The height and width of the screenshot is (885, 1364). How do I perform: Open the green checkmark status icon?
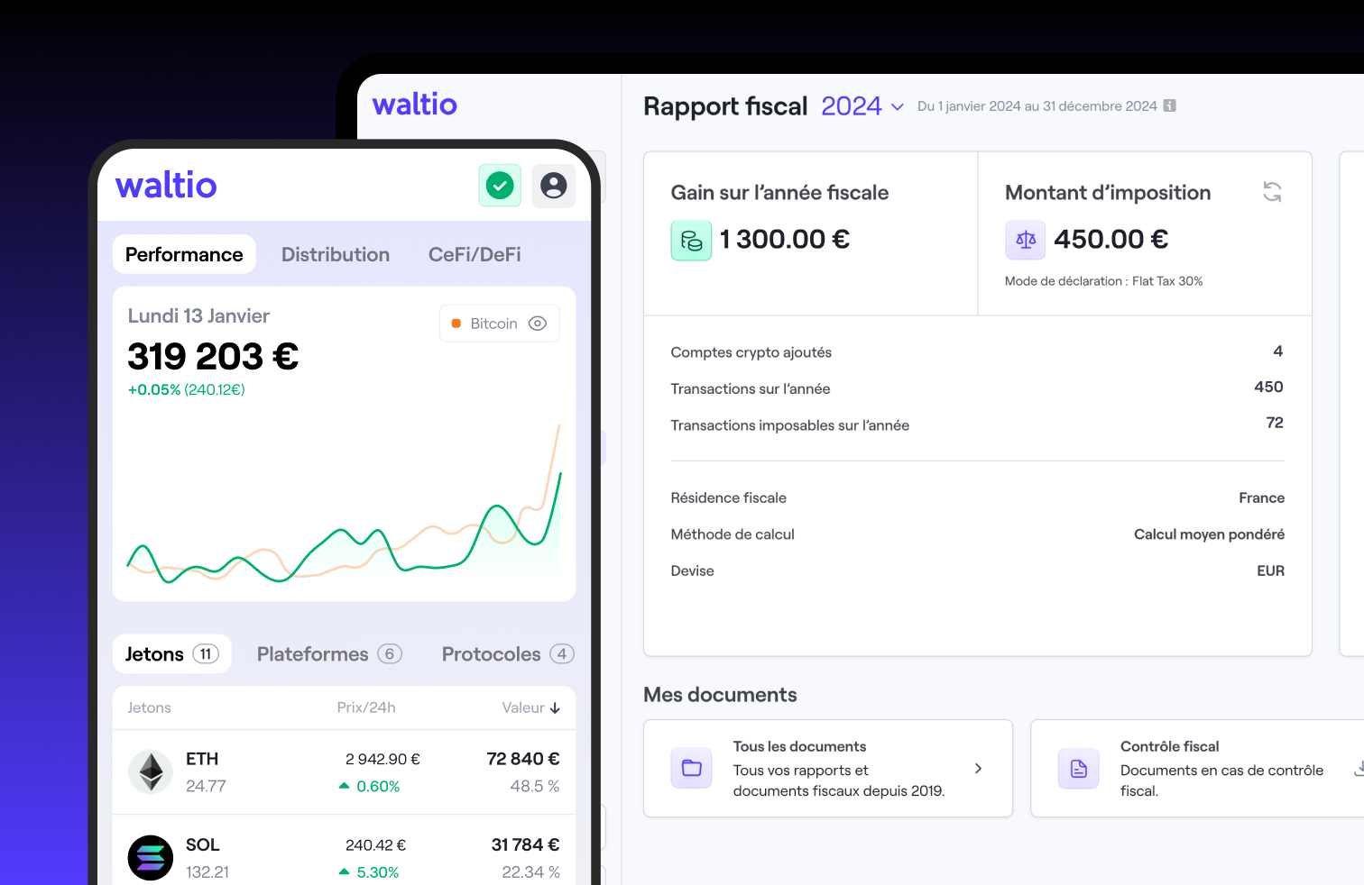point(500,185)
